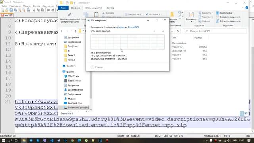Viewport: 254px width, 143px height.
Task: Click the plugins link in copy dialog
Action: (121, 27)
